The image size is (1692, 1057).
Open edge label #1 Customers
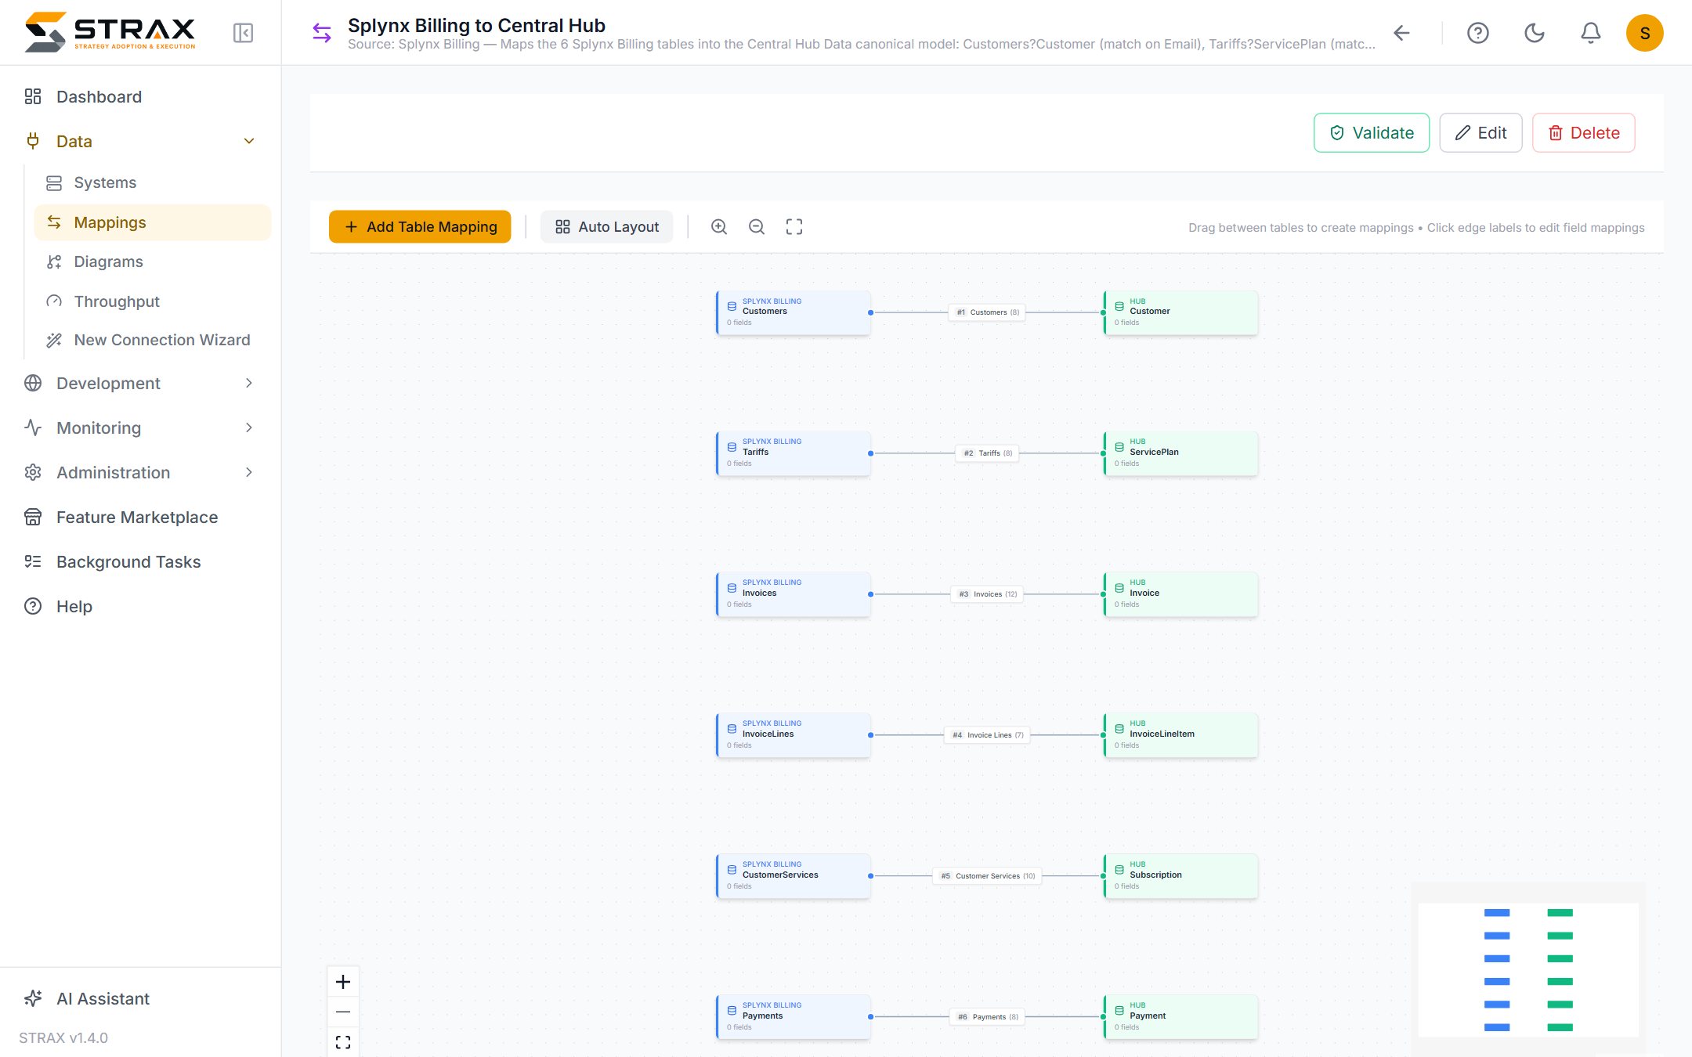987,312
